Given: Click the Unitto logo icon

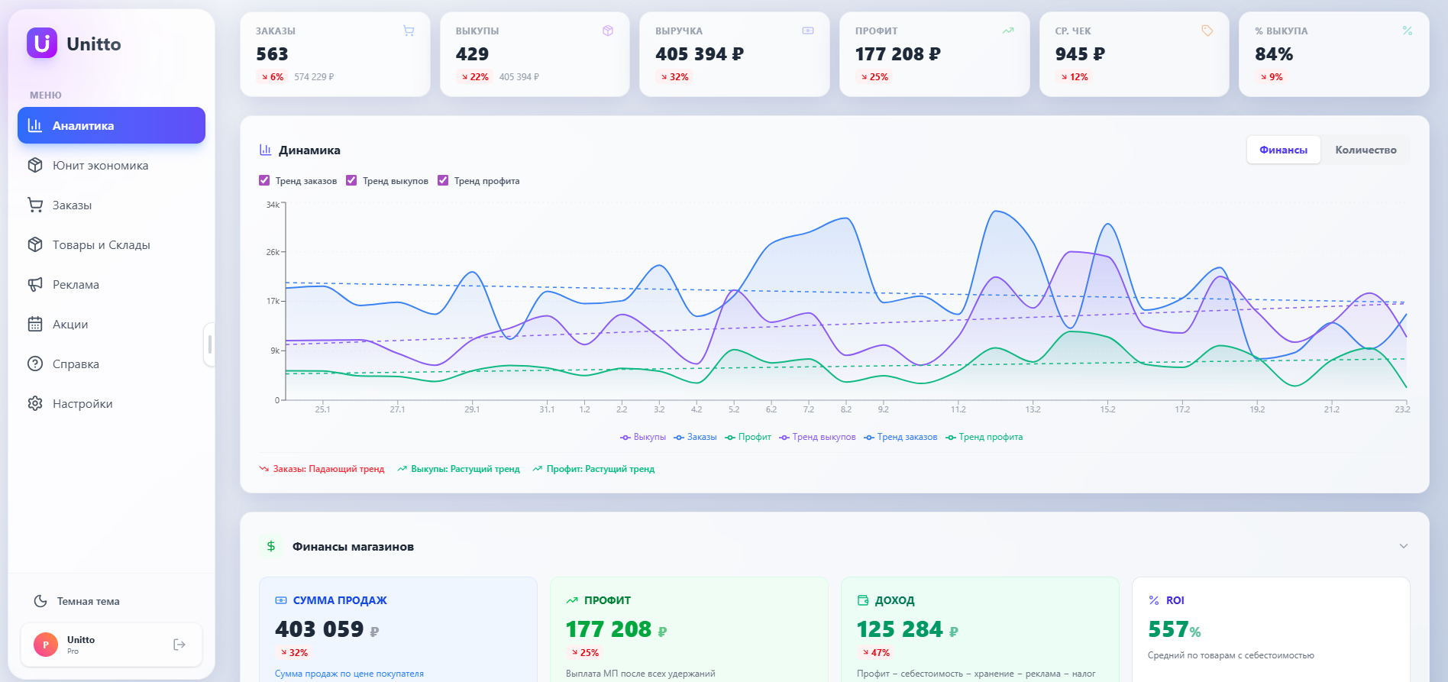Looking at the screenshot, I should click(42, 44).
